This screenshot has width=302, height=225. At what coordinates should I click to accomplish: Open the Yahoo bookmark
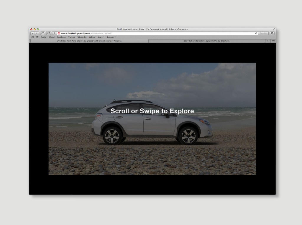[92, 37]
